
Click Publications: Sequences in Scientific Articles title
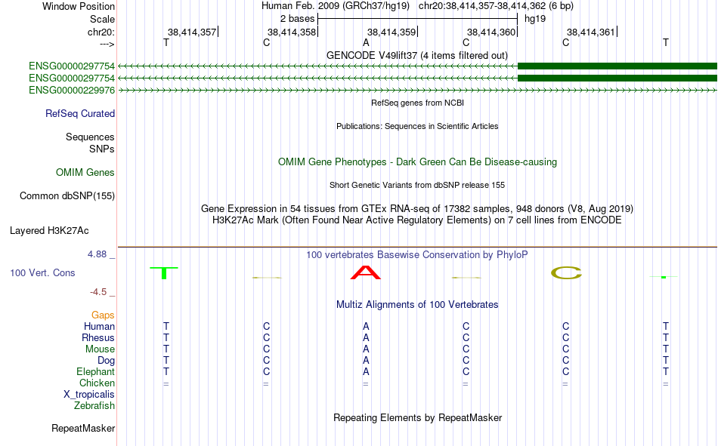pos(417,126)
